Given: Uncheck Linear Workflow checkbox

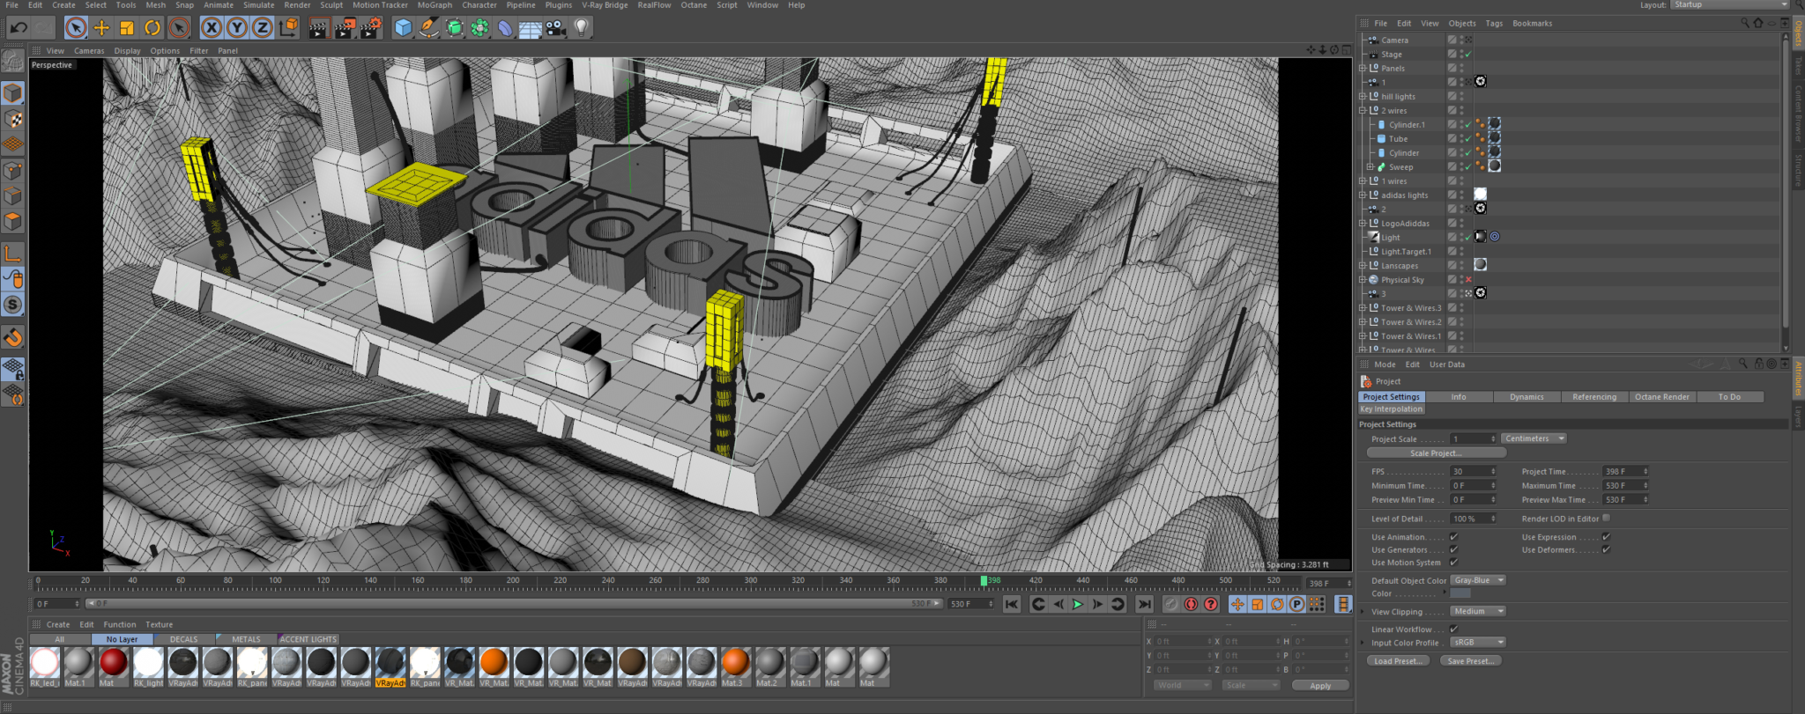Looking at the screenshot, I should 1453,629.
